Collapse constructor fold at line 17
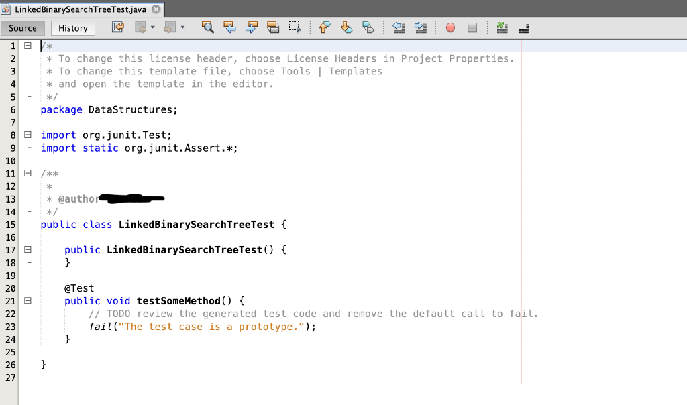Screen dimensions: 687x405 28,249
